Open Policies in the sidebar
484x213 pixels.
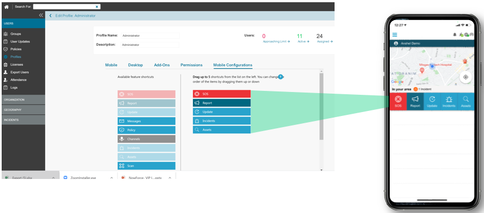click(16, 50)
